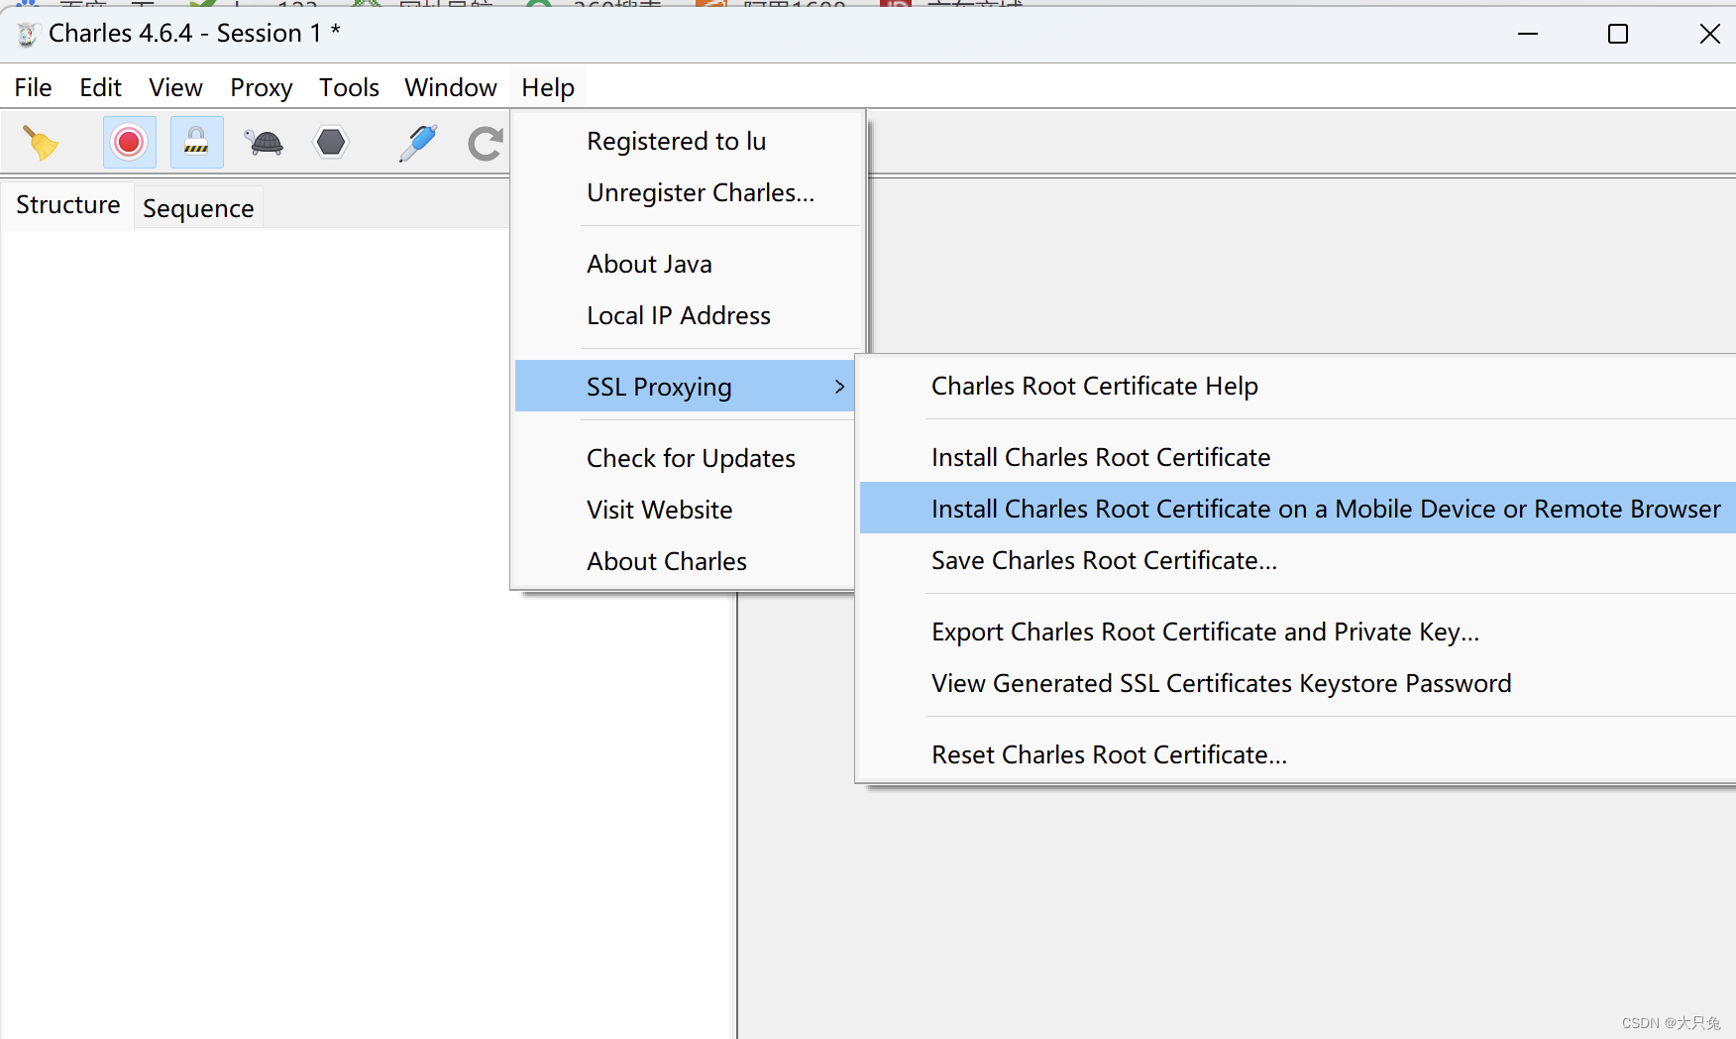Select About Java
Screen dimensions: 1736x1039
pos(688,264)
